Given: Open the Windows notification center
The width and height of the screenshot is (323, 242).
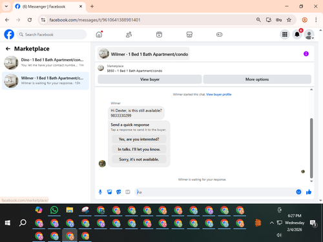Looking at the screenshot, I should click(313, 223).
